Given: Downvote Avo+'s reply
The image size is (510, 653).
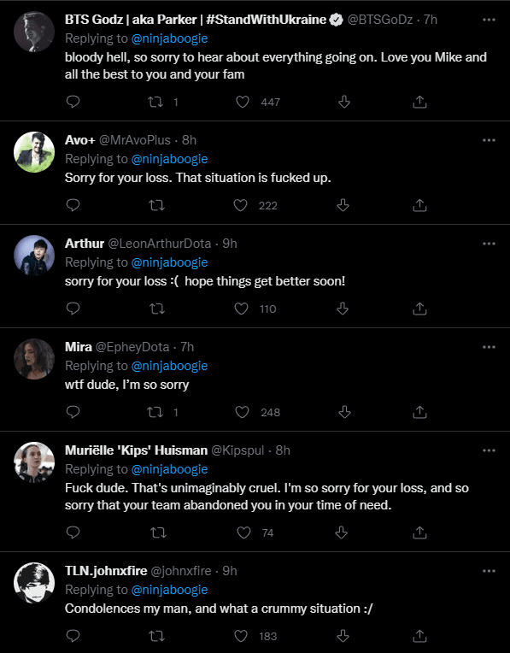Looking at the screenshot, I should pyautogui.click(x=343, y=205).
